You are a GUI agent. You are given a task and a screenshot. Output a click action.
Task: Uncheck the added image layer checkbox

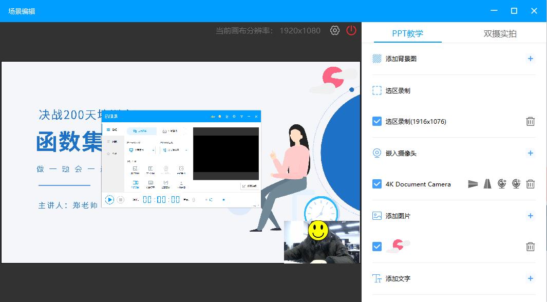pos(376,247)
